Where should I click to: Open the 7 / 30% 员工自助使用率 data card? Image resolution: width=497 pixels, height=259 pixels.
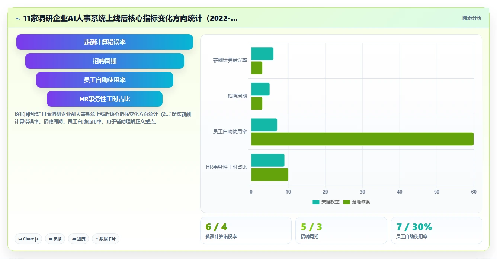437,230
